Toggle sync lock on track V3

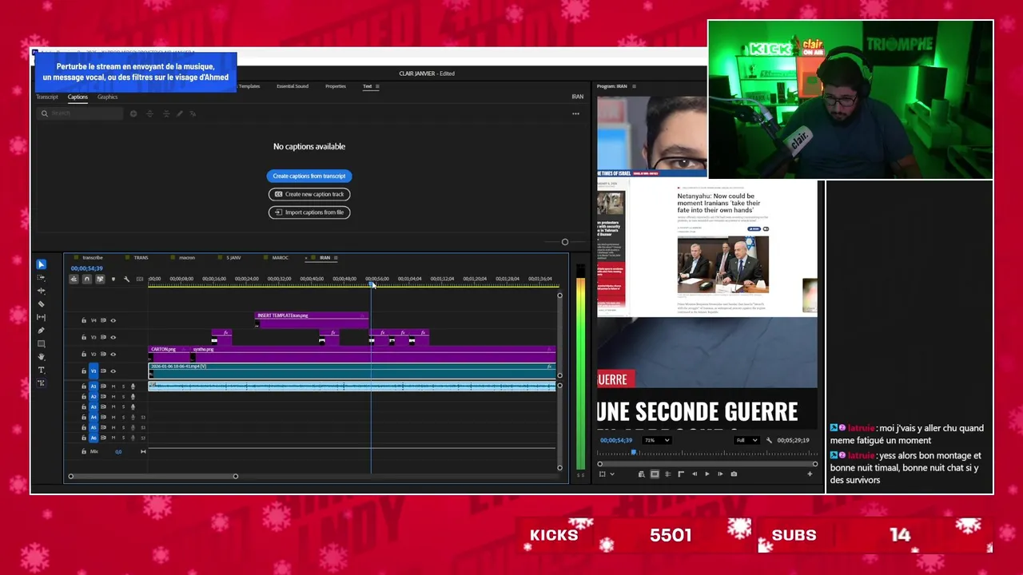[x=103, y=337]
